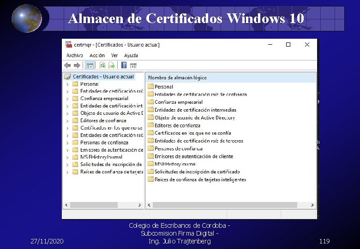Close the certmgr window

pos(307,44)
